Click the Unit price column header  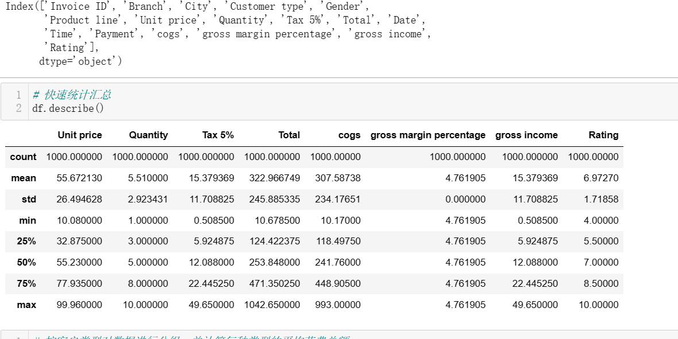[x=79, y=135]
